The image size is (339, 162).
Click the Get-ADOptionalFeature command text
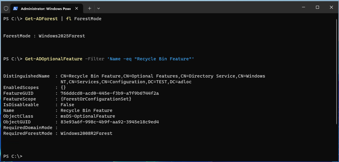[54, 59]
